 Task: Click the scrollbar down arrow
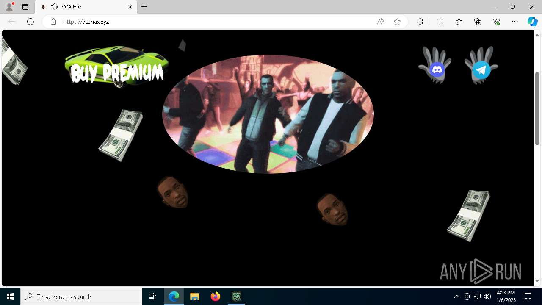point(537,281)
